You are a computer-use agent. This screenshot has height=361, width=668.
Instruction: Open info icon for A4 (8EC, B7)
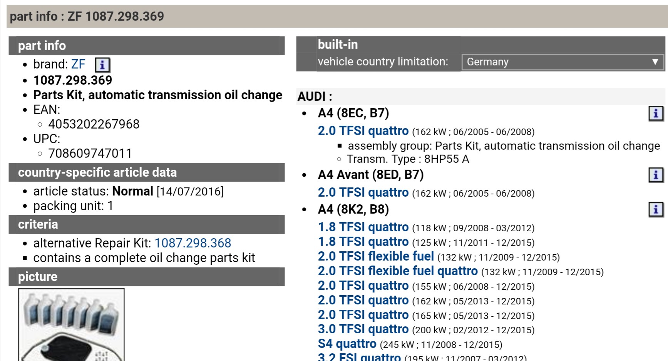(x=656, y=114)
